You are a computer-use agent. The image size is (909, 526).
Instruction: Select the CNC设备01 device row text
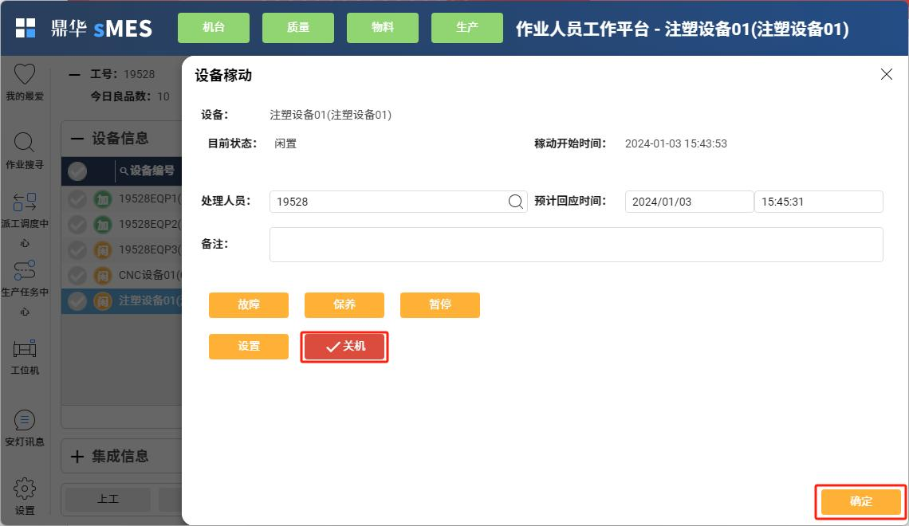150,275
